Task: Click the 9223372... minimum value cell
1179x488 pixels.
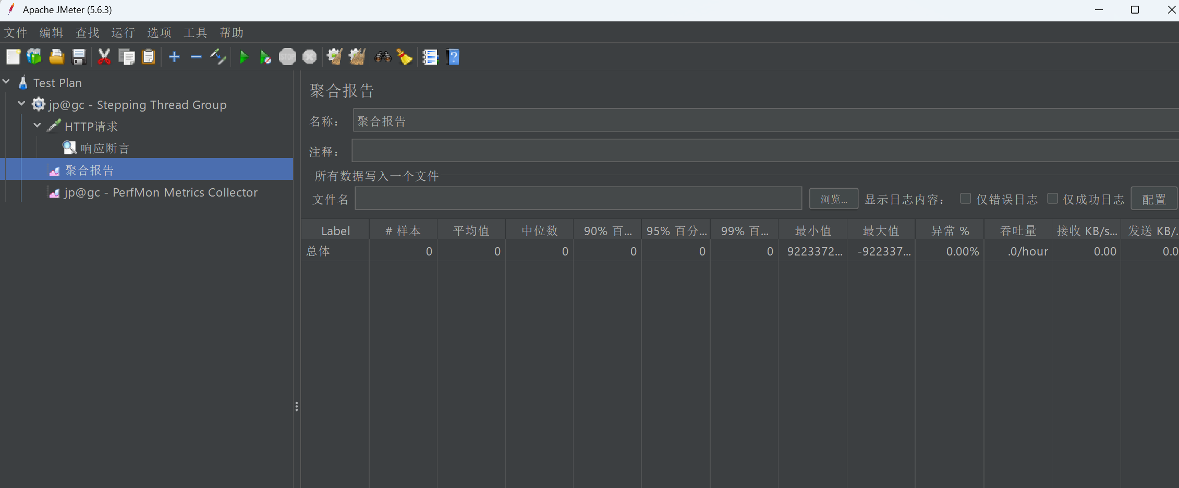Action: pyautogui.click(x=813, y=251)
